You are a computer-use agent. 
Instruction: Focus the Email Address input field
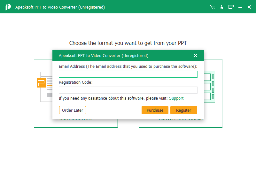[128, 74]
